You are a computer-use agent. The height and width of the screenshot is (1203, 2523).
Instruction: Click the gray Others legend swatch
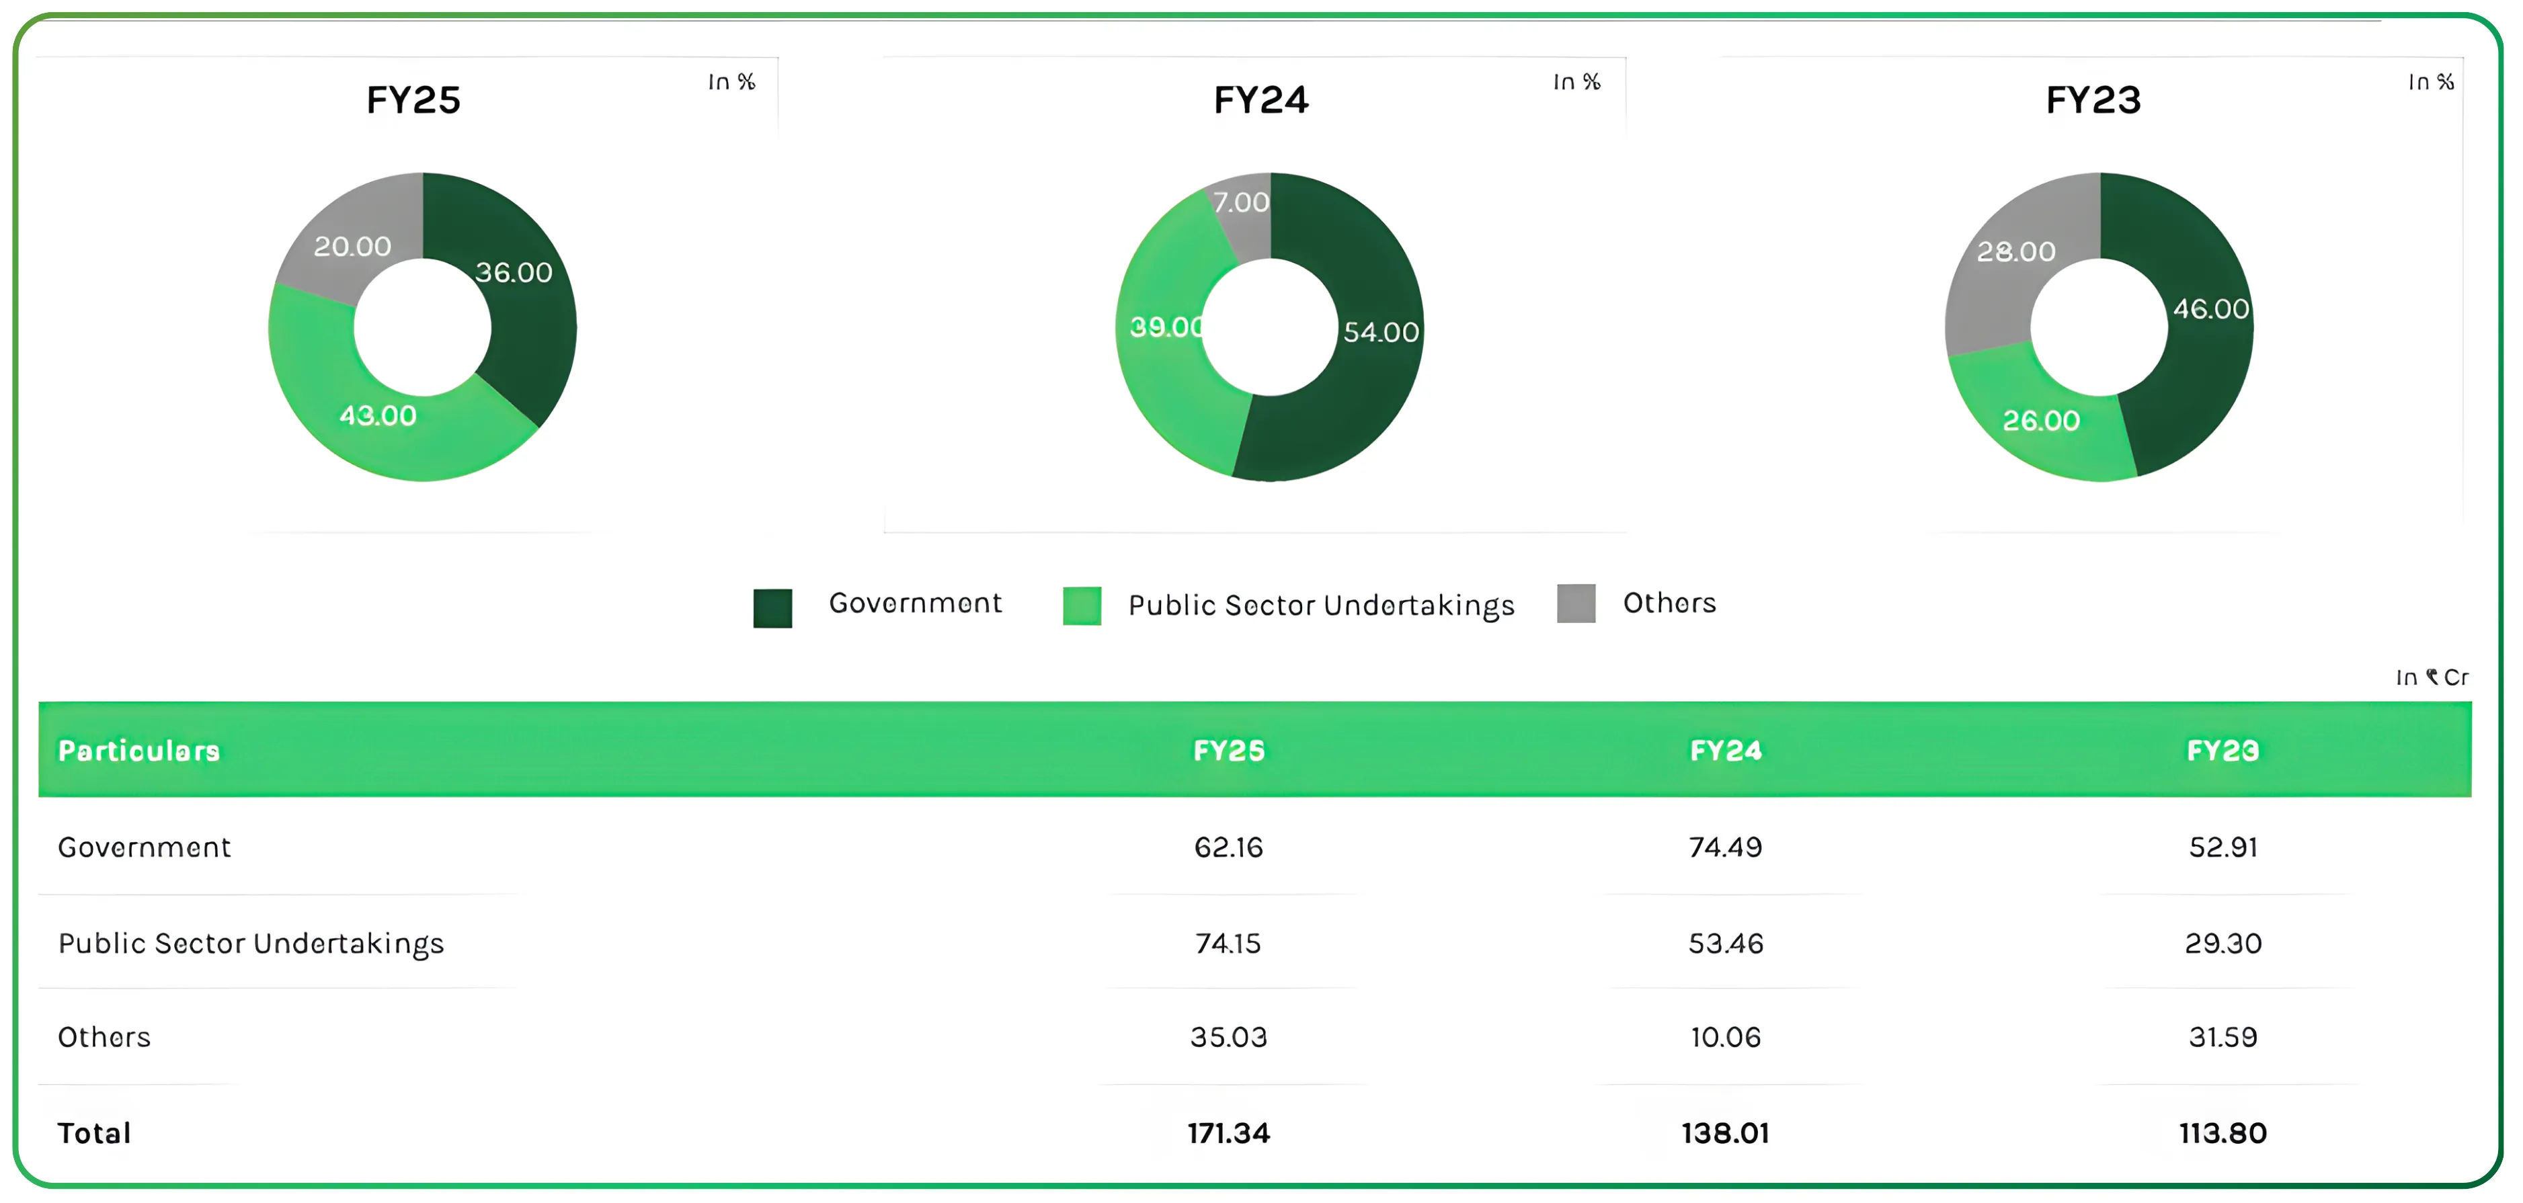1575,603
